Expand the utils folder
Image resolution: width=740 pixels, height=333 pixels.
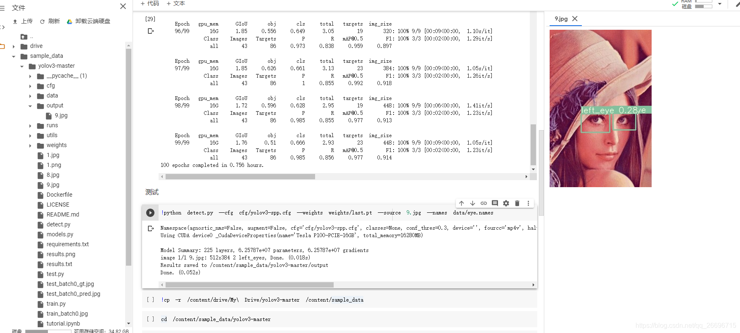(x=30, y=136)
